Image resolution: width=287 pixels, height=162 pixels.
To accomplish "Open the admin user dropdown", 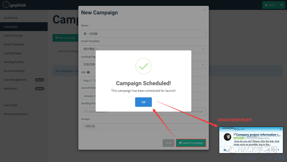I will pos(270,5).
